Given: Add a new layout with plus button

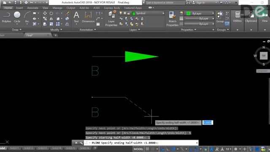Looking at the screenshot, I should coord(95,148).
